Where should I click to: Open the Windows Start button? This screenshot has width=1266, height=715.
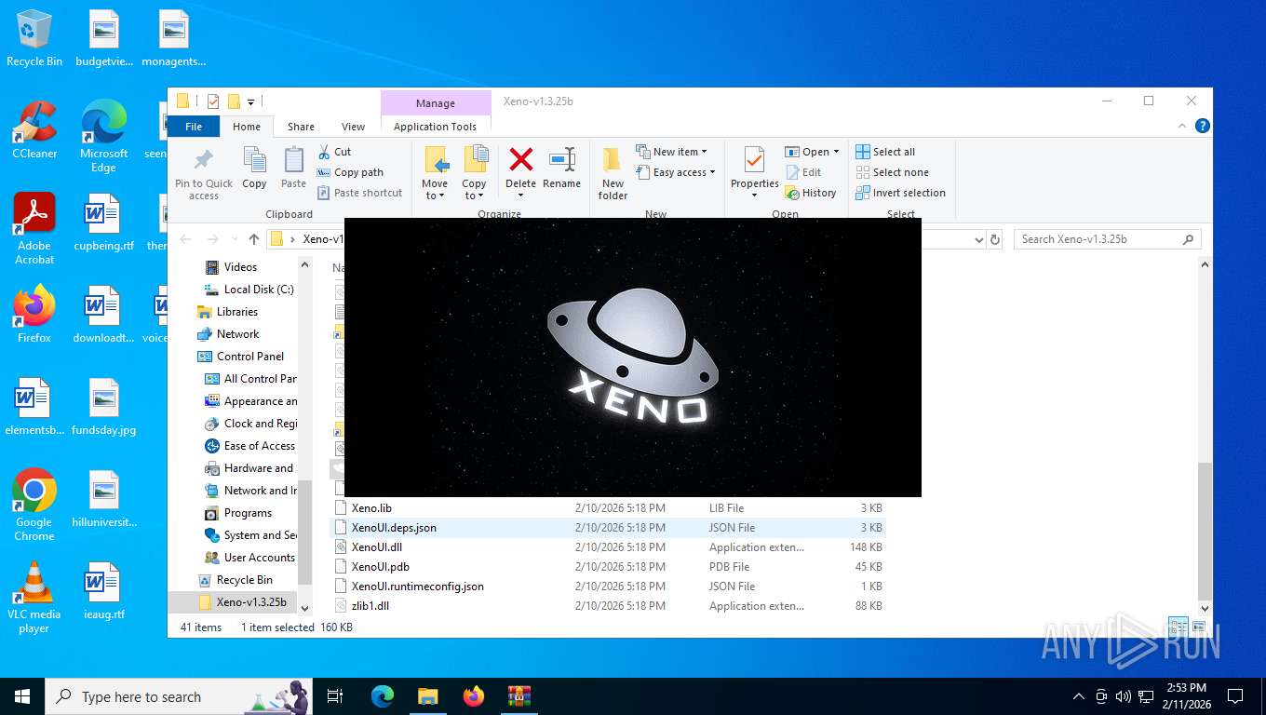pyautogui.click(x=21, y=696)
